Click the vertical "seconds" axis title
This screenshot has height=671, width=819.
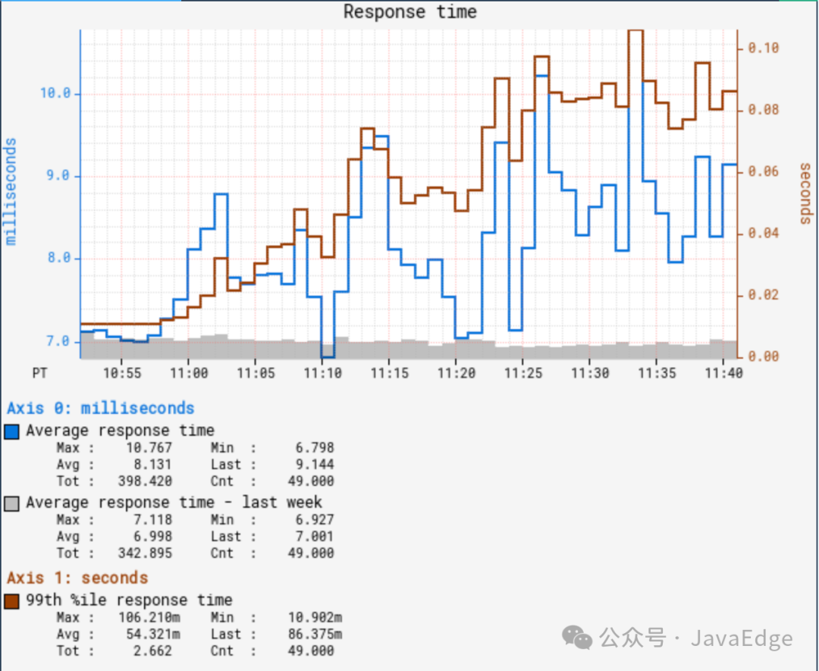click(805, 193)
